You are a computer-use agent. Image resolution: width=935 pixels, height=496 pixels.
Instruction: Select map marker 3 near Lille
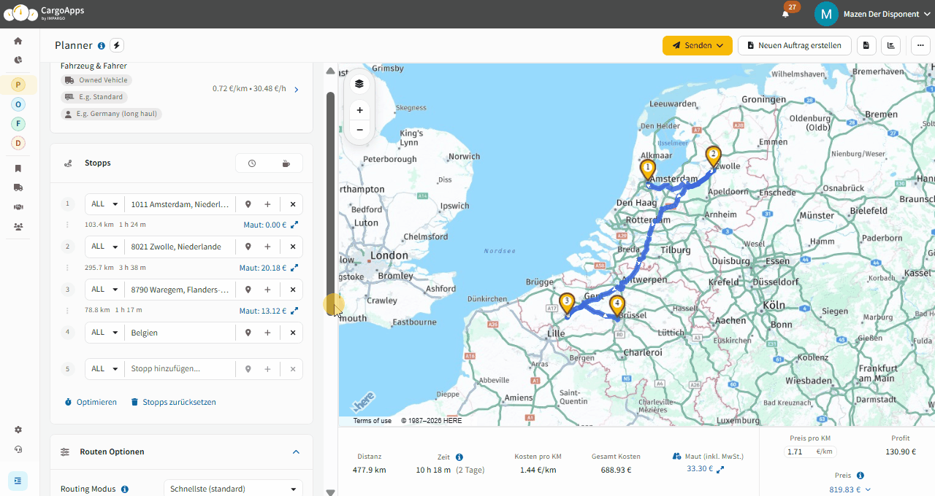click(x=567, y=303)
